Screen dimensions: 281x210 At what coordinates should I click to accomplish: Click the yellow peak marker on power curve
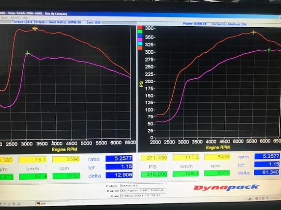(254, 32)
